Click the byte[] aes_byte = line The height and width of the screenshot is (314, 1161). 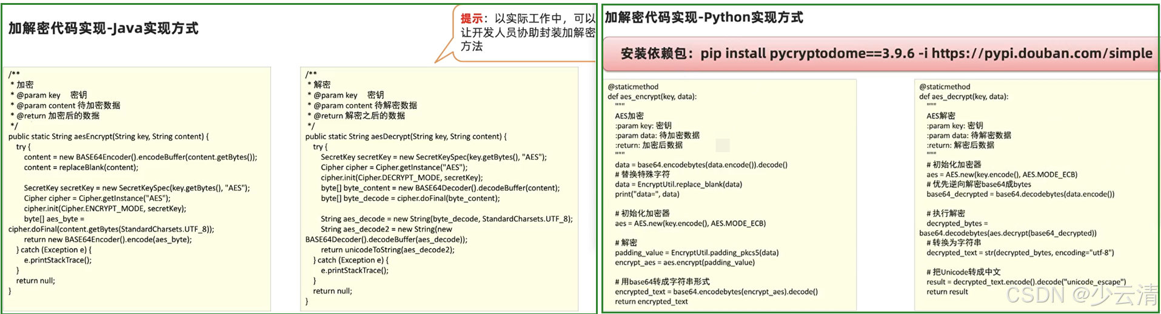[x=55, y=219]
